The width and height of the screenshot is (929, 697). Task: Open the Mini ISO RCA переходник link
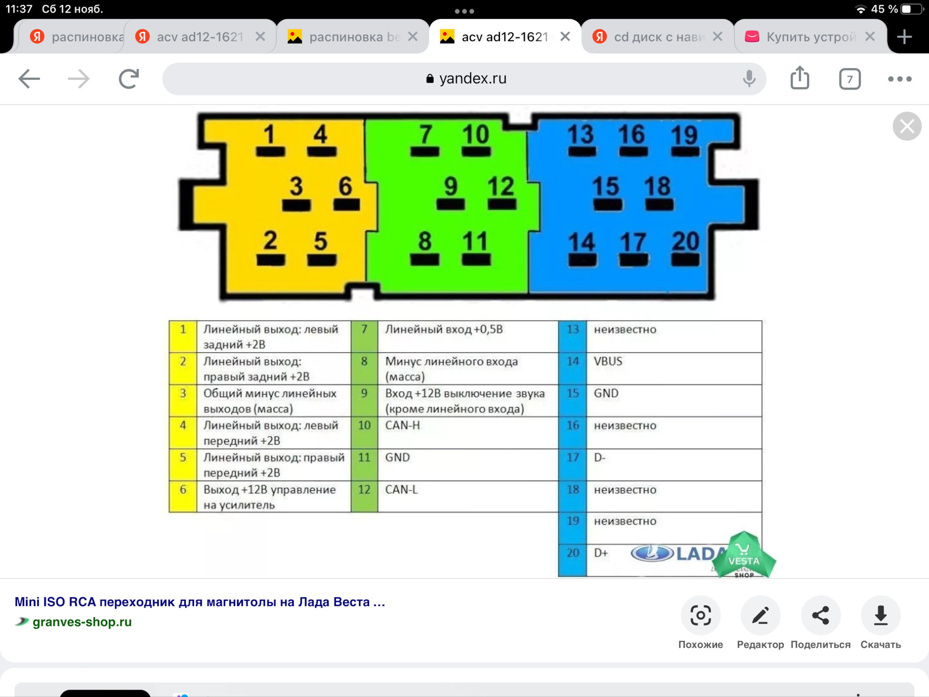click(x=199, y=602)
